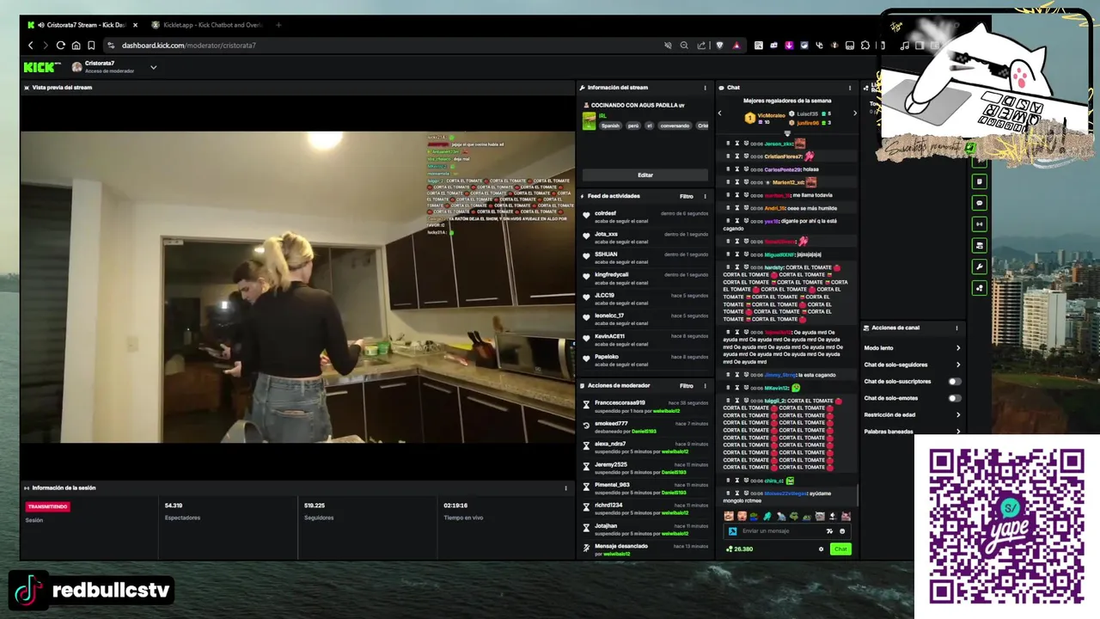Open the chat commands slash icon
This screenshot has height=619, width=1100.
829,531
